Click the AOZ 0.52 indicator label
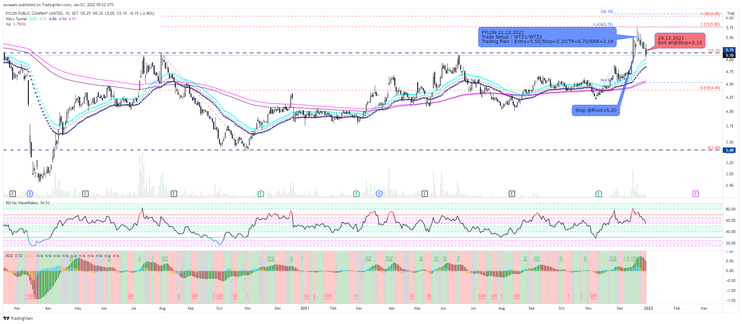 coord(14,256)
